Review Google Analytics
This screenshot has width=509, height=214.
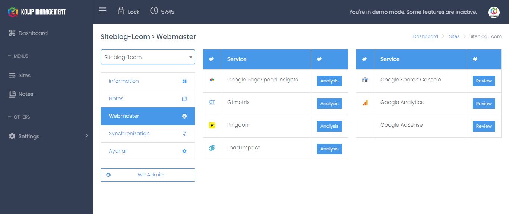click(484, 104)
